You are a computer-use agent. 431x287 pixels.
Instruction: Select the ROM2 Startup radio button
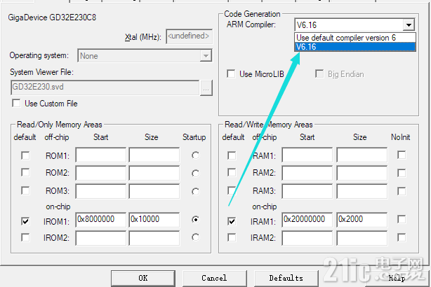tap(195, 173)
